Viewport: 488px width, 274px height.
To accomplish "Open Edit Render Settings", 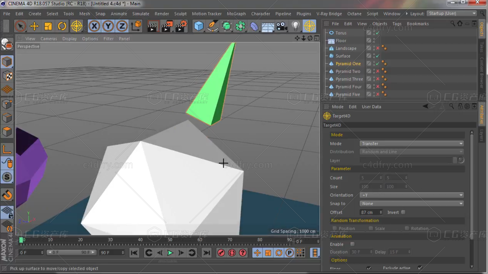I will click(181, 26).
